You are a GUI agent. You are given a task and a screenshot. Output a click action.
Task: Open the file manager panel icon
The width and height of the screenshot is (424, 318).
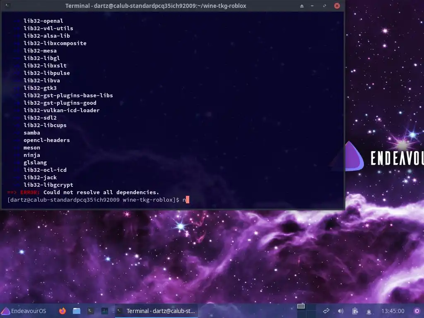[x=77, y=311]
